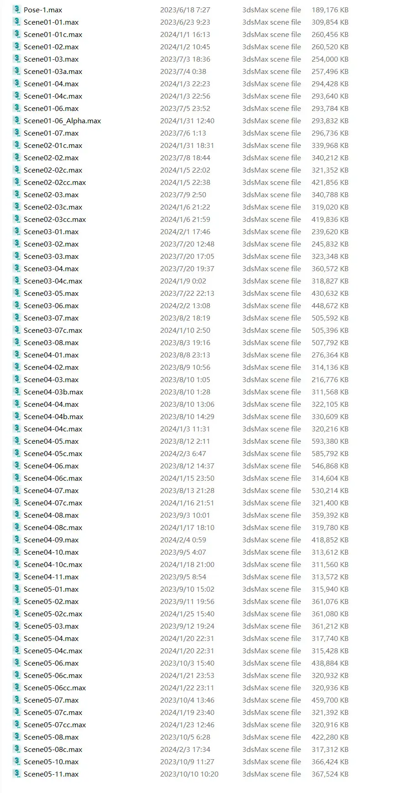
Task: Select file name Scene03-05.max
Action: tap(51, 293)
